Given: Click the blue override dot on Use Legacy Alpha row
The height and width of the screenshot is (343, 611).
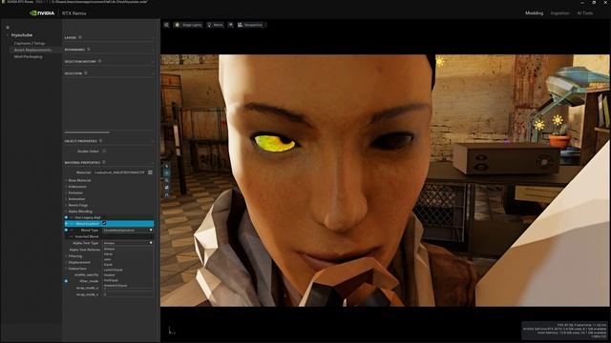Looking at the screenshot, I should pyautogui.click(x=66, y=217).
